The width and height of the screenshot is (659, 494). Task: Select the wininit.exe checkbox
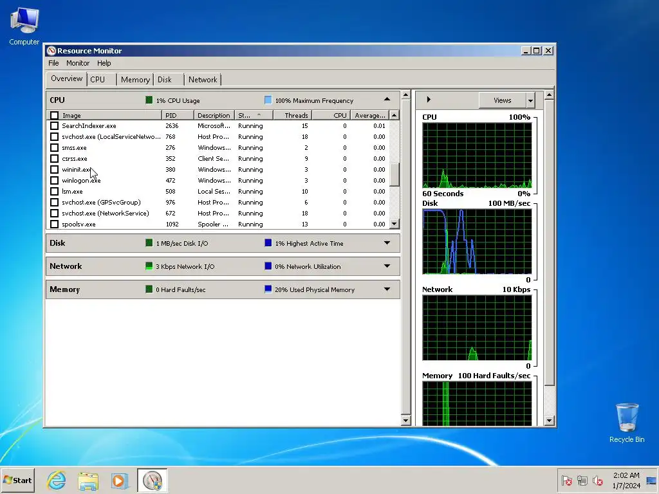tap(54, 169)
